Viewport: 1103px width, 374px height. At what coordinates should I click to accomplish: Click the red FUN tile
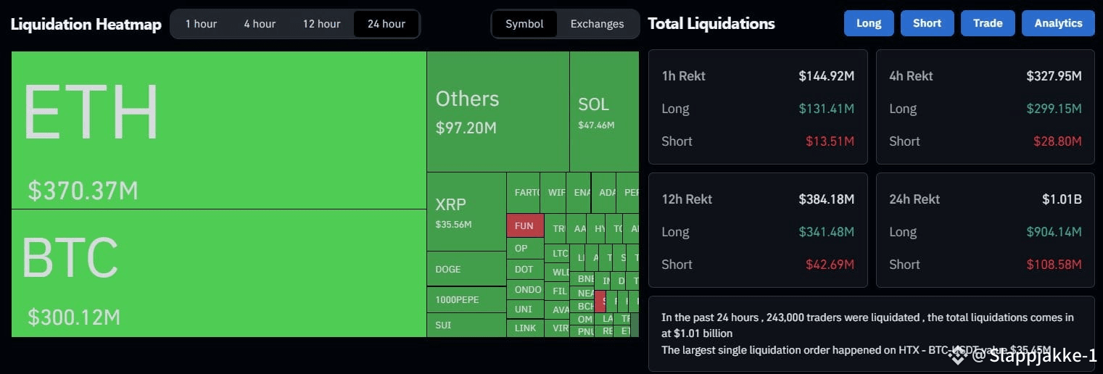pos(525,225)
